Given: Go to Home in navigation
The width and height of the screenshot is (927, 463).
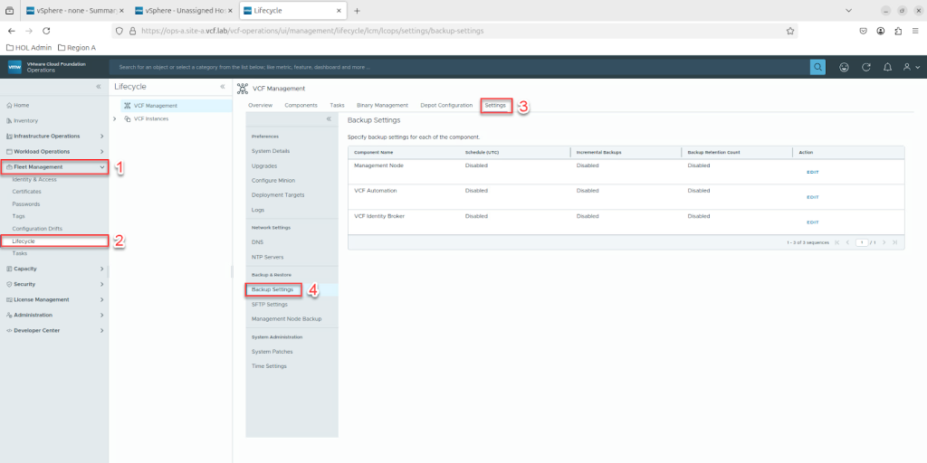Looking at the screenshot, I should [x=22, y=105].
